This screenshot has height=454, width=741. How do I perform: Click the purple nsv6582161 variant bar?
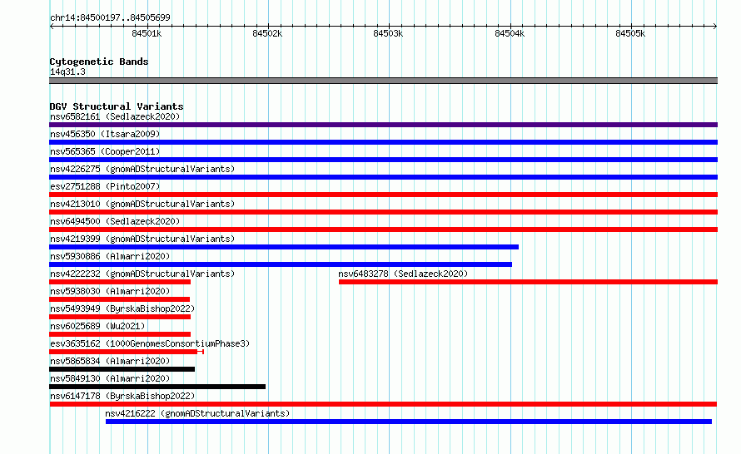pyautogui.click(x=383, y=125)
